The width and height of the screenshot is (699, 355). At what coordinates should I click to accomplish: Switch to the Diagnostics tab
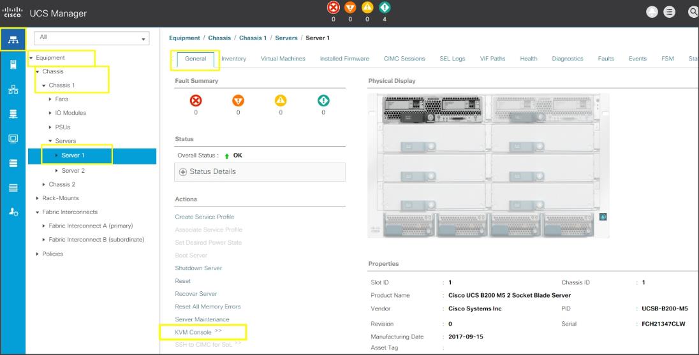click(x=568, y=59)
